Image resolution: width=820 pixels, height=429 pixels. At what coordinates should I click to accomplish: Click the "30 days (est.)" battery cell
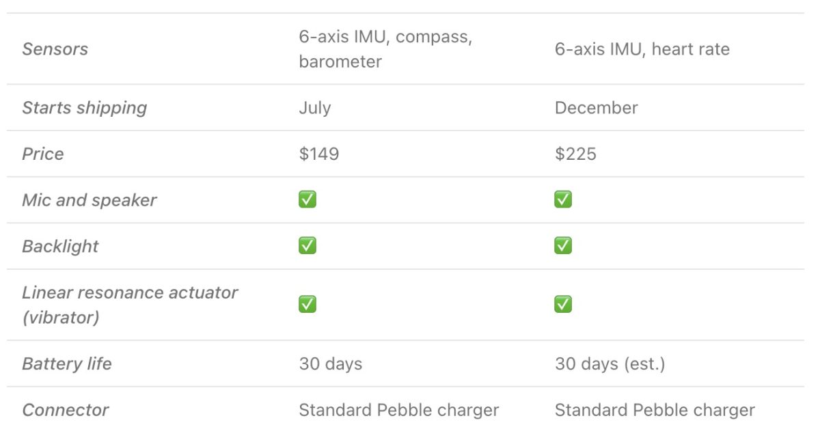coord(610,363)
